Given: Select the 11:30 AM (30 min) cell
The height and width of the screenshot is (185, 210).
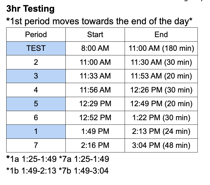Looking at the screenshot, I should [x=161, y=62].
